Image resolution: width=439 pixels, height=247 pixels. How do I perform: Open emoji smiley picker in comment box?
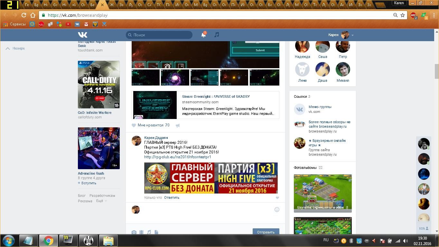[x=277, y=209]
